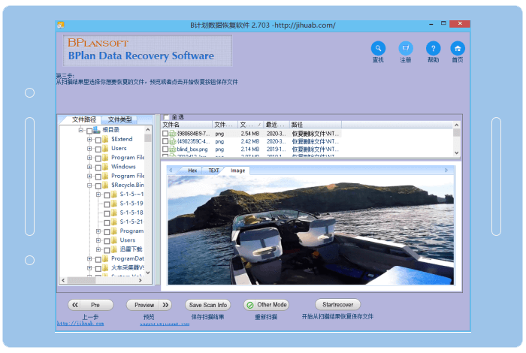The image size is (526, 353).
Task: Click the 帮助 help question mark icon
Action: pos(433,48)
